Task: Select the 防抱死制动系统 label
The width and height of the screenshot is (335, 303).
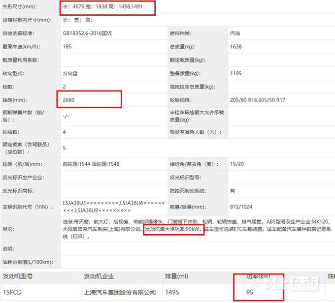Action: [x=188, y=191]
